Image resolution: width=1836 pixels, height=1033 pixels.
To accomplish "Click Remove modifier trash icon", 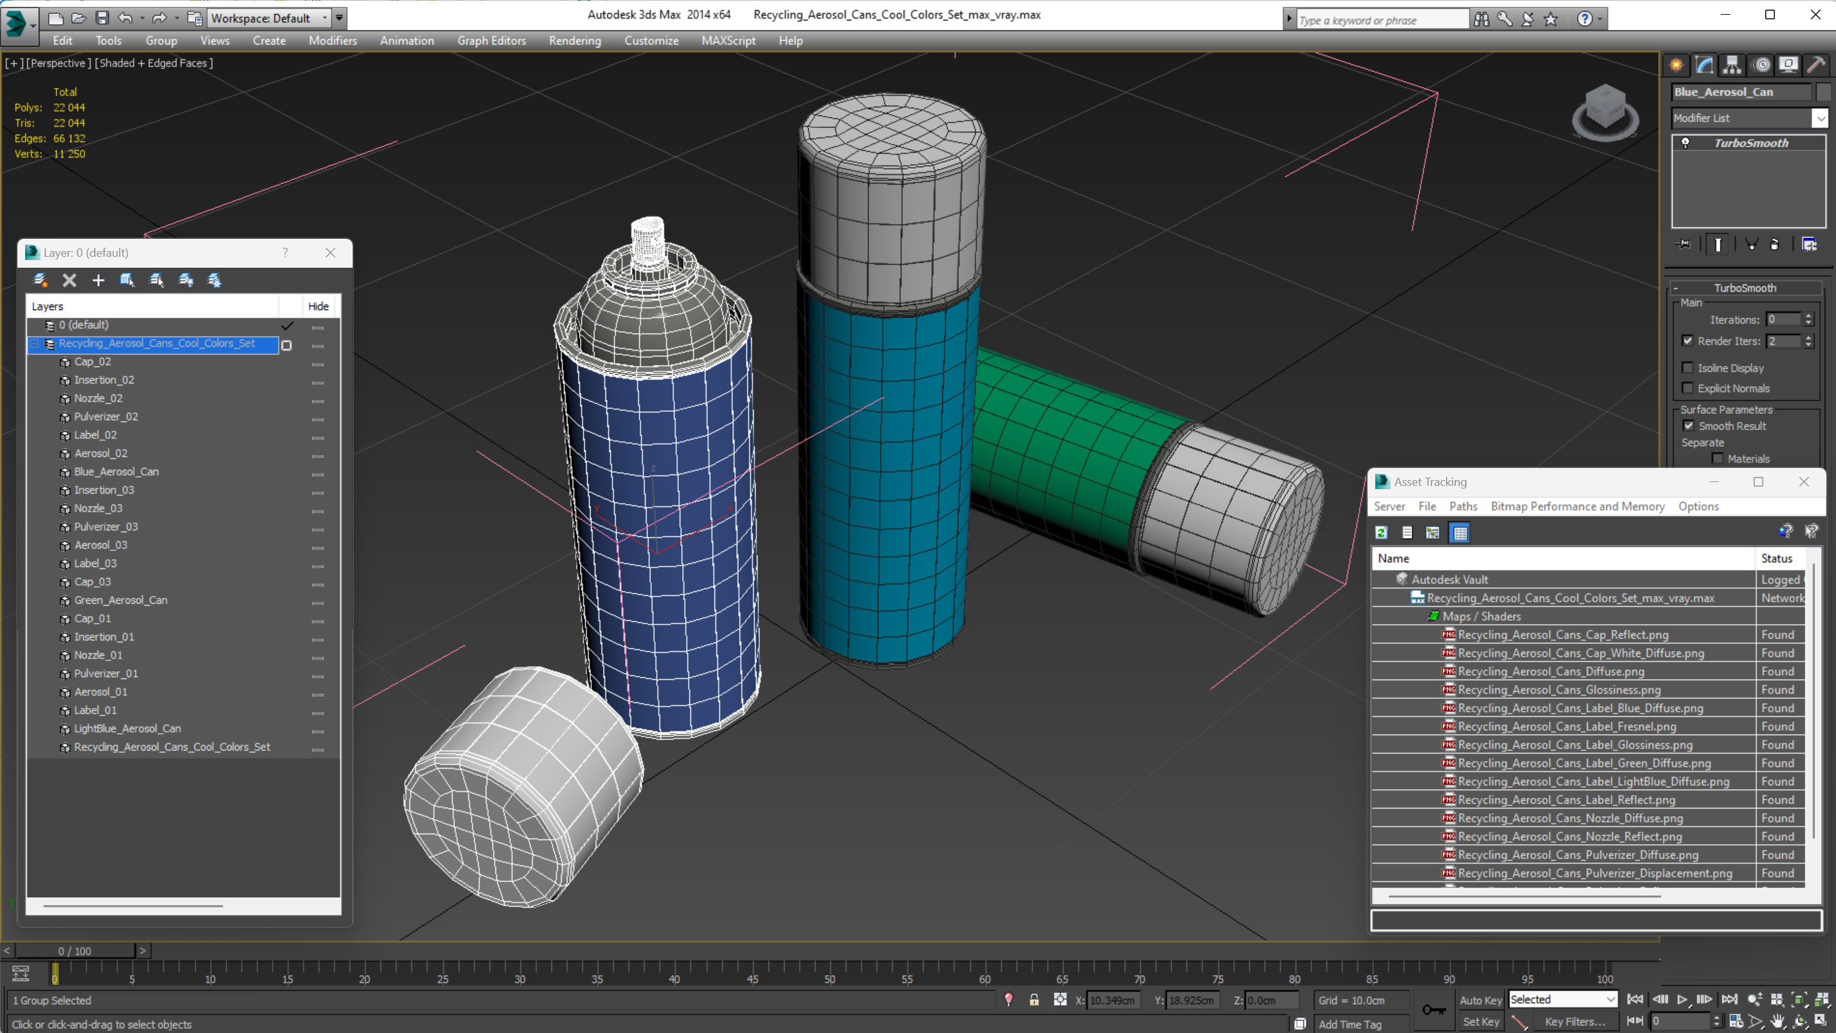I will pos(1775,245).
